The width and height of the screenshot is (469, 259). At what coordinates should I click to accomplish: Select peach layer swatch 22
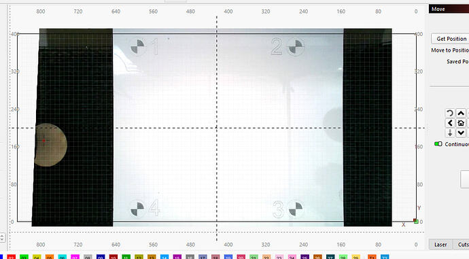(x=266, y=256)
